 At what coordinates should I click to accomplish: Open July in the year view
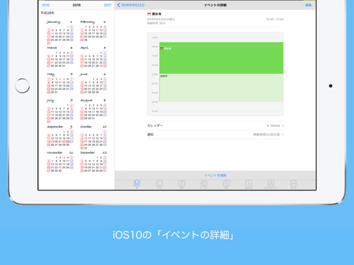click(60, 111)
